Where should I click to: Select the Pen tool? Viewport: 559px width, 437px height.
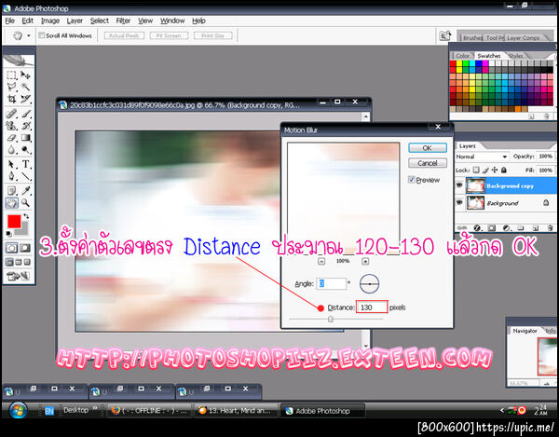tap(11, 176)
